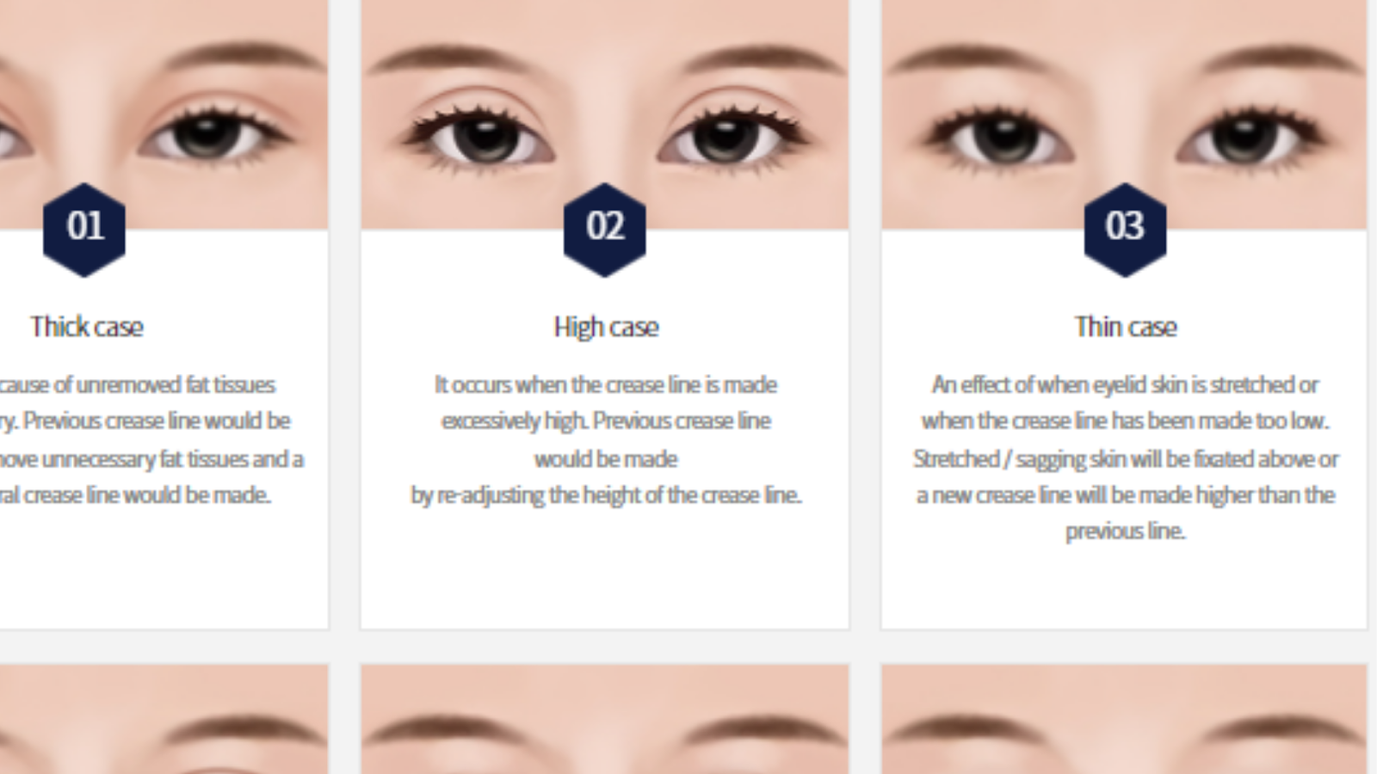Select the Thin case eye illustration
The width and height of the screenshot is (1377, 774).
[1124, 114]
